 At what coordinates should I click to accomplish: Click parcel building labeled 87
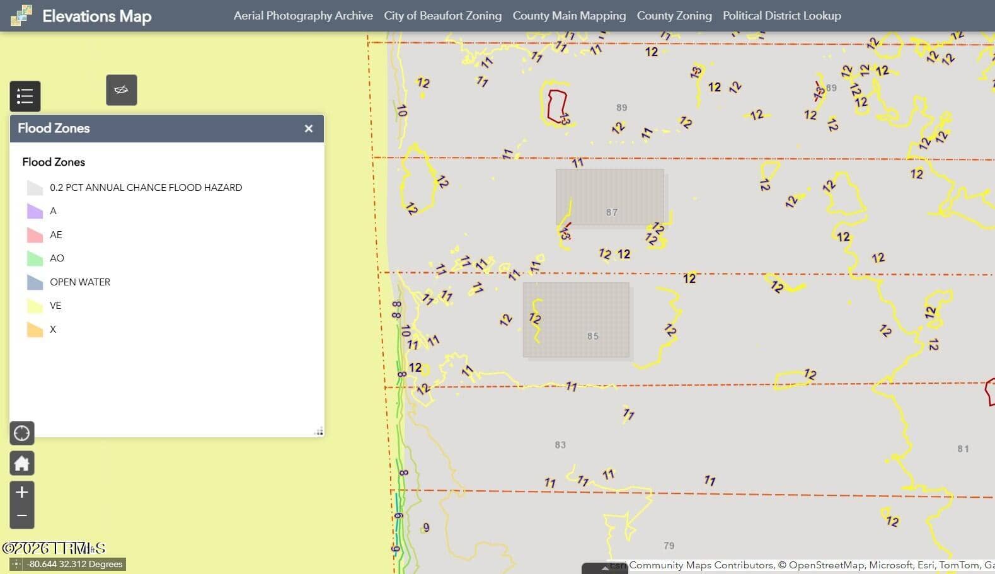coord(610,197)
